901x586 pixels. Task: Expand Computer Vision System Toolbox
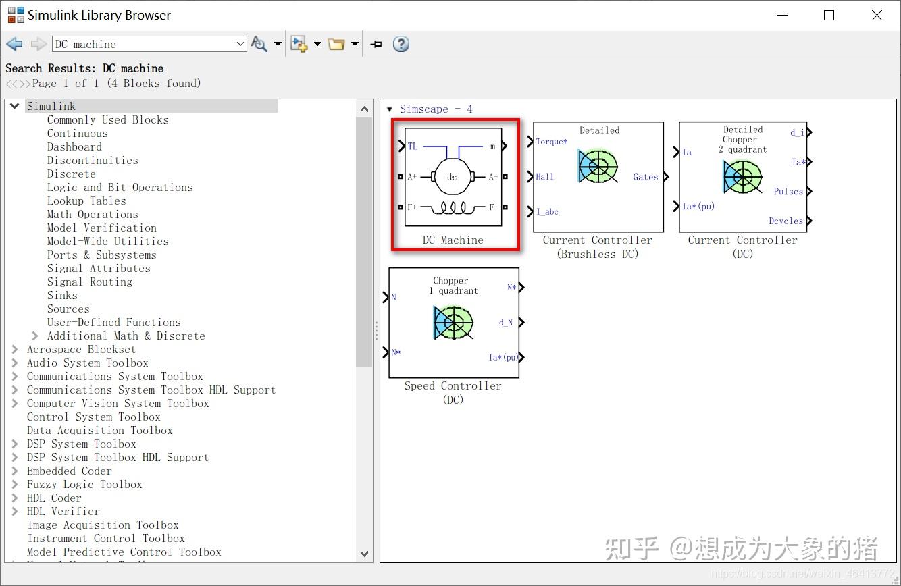click(14, 403)
